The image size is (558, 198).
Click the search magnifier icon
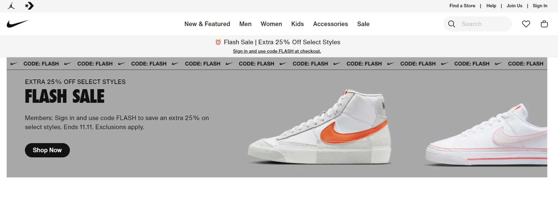pyautogui.click(x=451, y=24)
